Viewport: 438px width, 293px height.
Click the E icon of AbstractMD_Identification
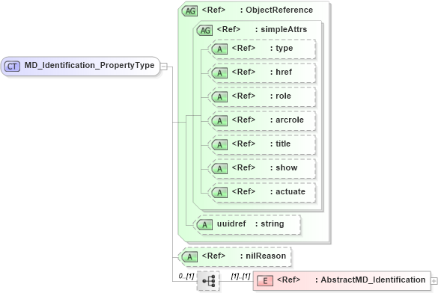coord(265,281)
